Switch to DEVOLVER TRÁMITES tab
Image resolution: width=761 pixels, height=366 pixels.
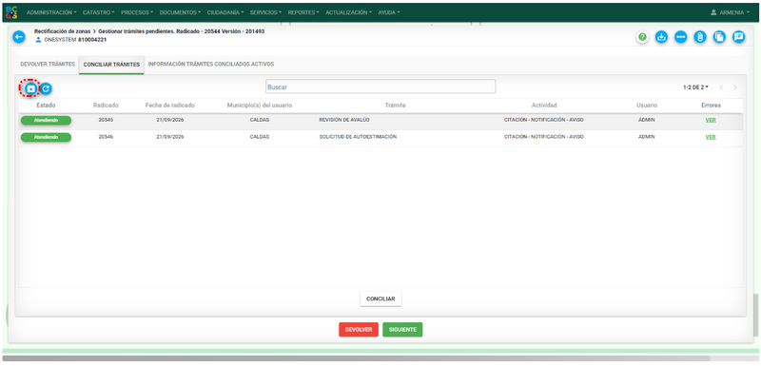pyautogui.click(x=48, y=64)
